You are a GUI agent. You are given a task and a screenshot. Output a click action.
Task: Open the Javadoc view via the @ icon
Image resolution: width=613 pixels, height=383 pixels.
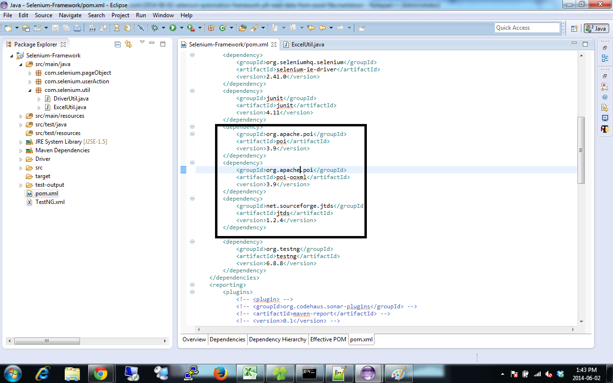(605, 97)
